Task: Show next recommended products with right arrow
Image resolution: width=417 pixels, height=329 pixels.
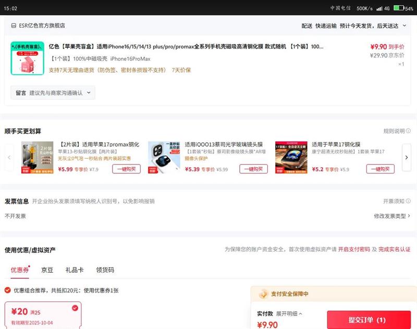Action: point(407,157)
